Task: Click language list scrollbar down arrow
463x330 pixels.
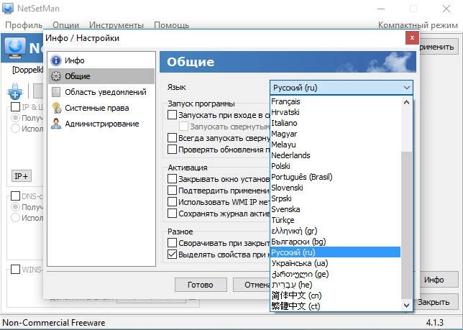Action: [407, 305]
